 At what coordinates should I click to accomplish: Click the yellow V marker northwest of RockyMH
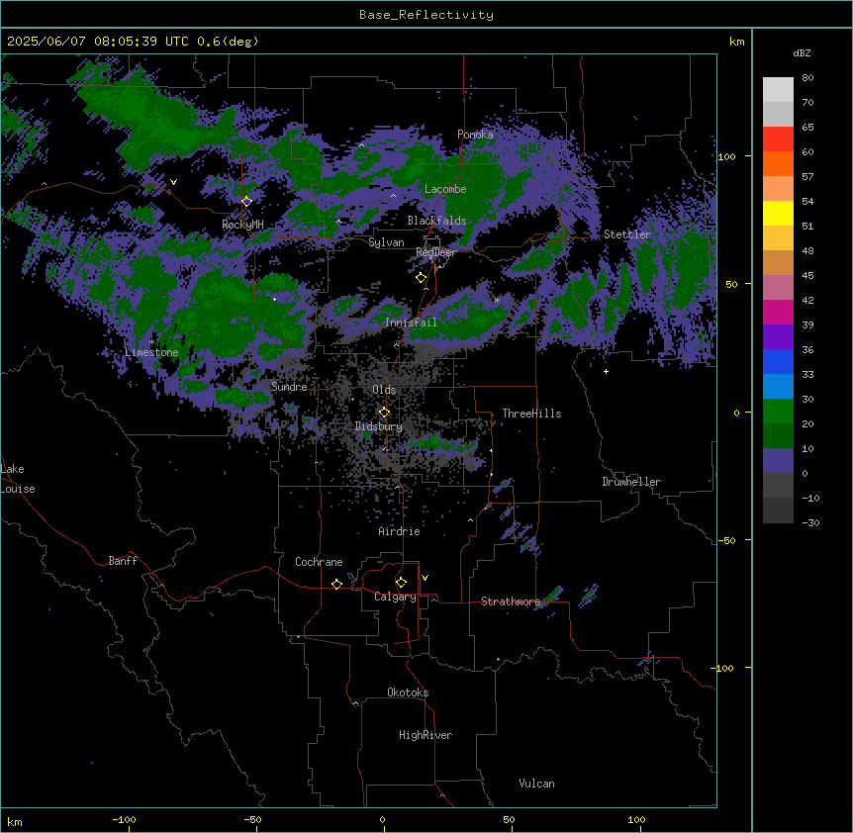[x=173, y=182]
